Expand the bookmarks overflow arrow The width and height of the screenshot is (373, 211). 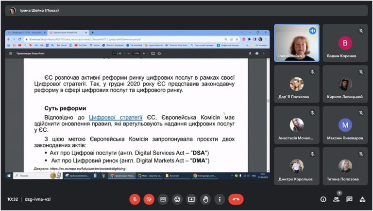247,45
